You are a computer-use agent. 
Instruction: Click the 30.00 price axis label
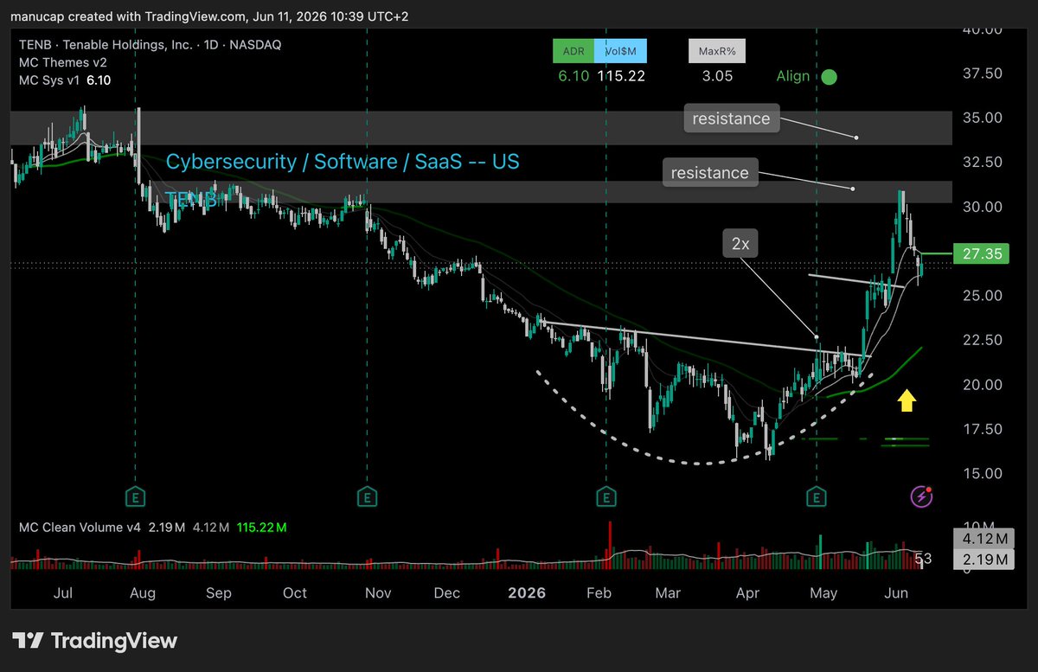click(x=981, y=207)
